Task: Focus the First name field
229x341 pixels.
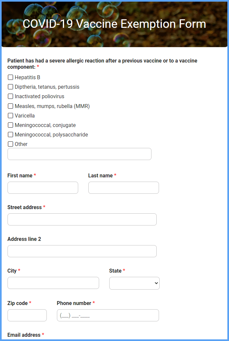Action: click(43, 188)
